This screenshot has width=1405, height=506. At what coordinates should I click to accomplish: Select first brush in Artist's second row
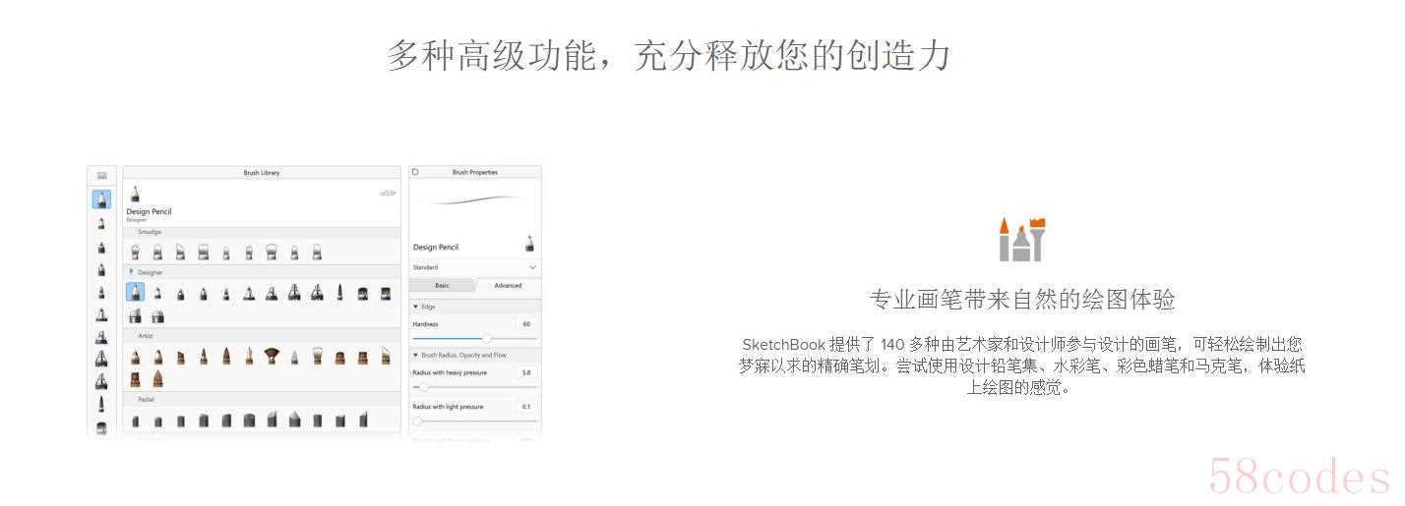[x=135, y=378]
